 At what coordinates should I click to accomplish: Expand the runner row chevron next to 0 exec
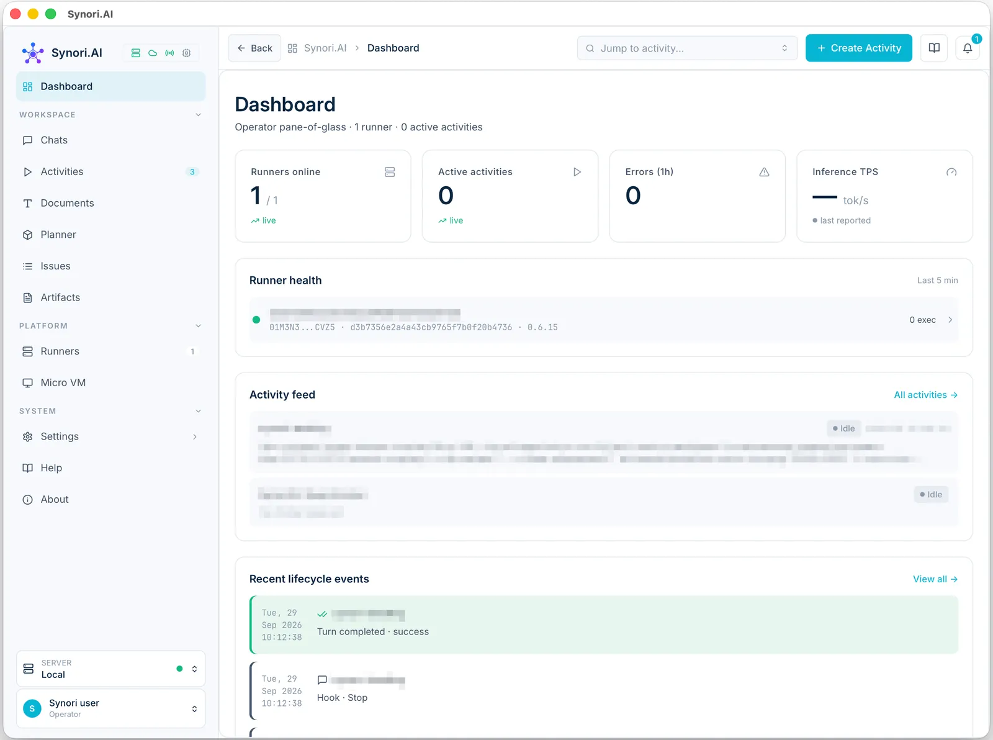tap(950, 320)
